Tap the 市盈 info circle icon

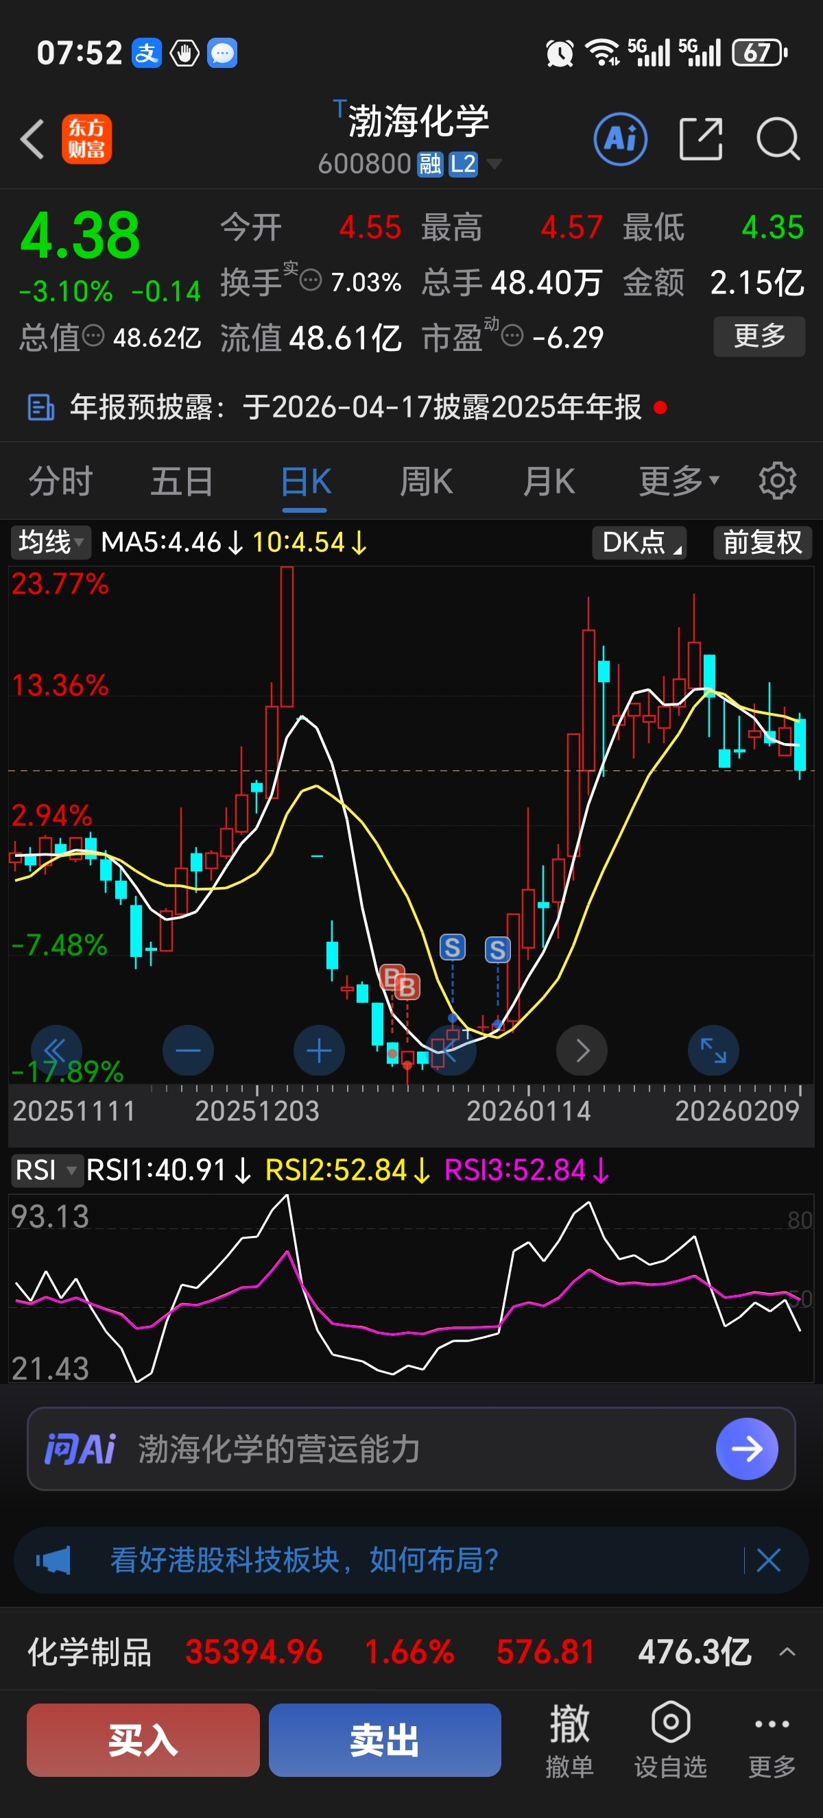point(512,336)
